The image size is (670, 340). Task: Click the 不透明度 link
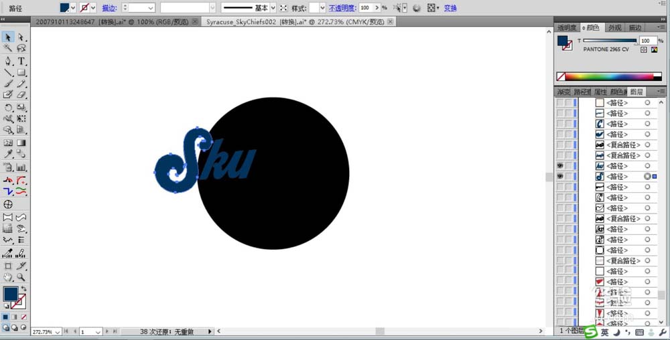click(x=342, y=7)
